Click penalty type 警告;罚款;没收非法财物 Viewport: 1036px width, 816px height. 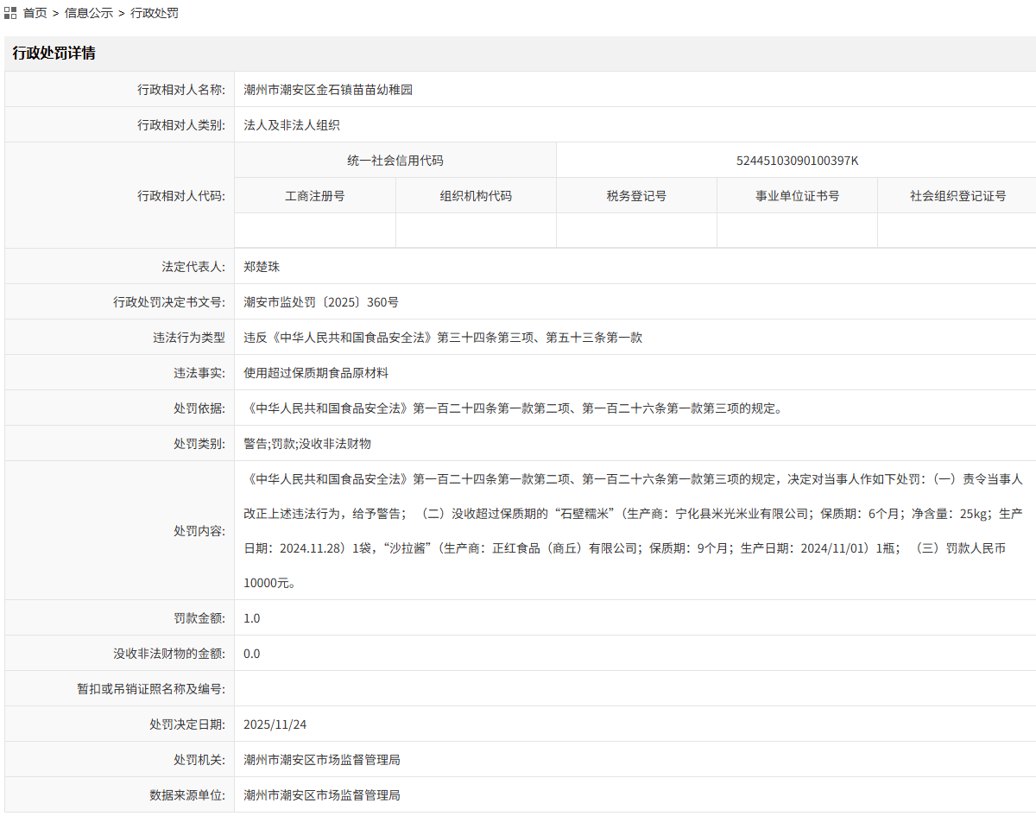pos(307,444)
